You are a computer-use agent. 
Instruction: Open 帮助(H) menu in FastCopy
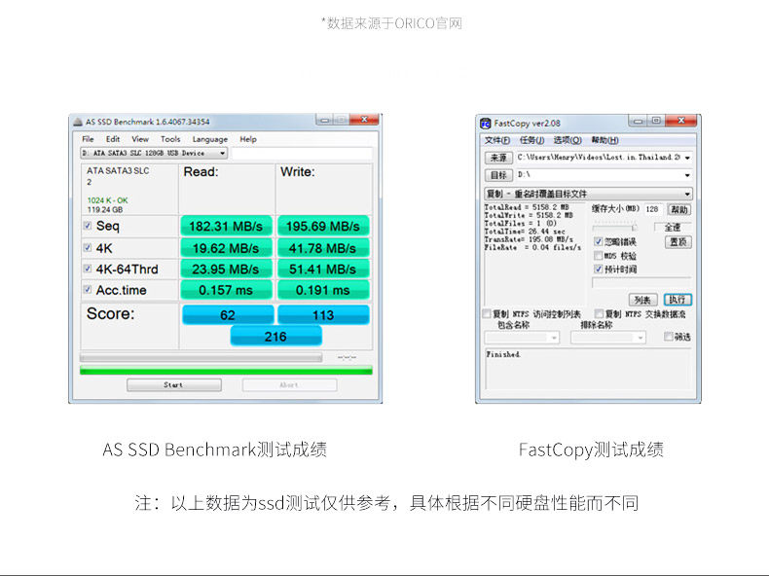(x=604, y=141)
